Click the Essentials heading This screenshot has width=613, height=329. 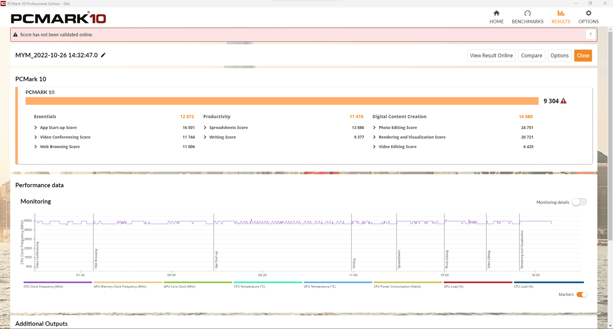45,117
